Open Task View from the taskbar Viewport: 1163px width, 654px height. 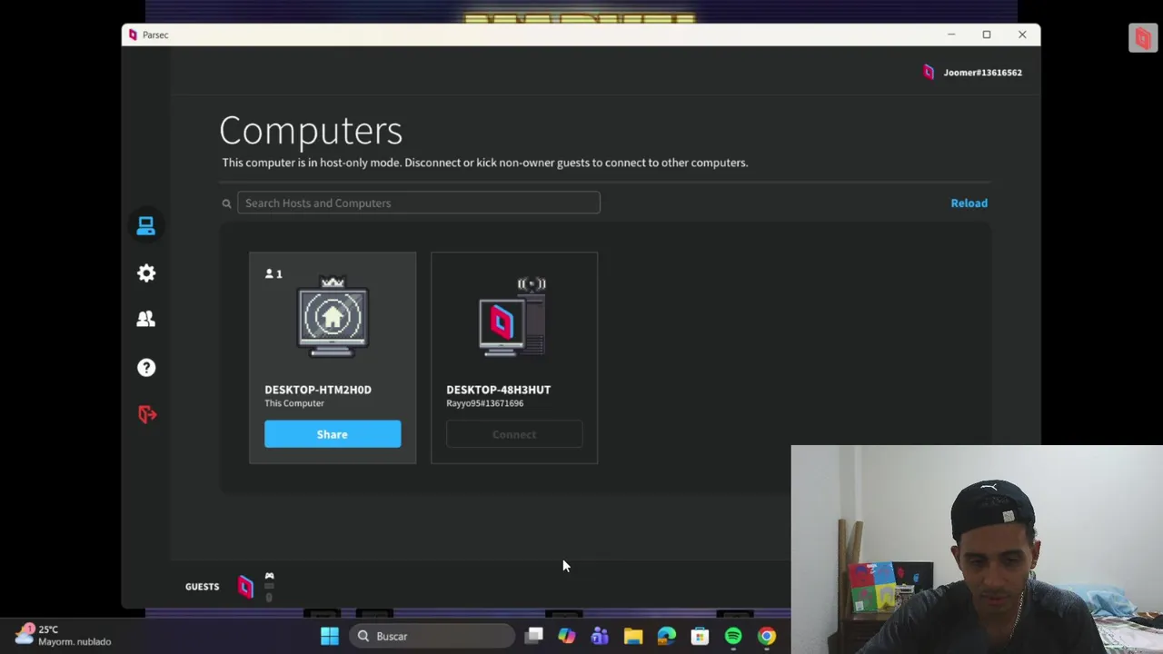click(x=534, y=637)
